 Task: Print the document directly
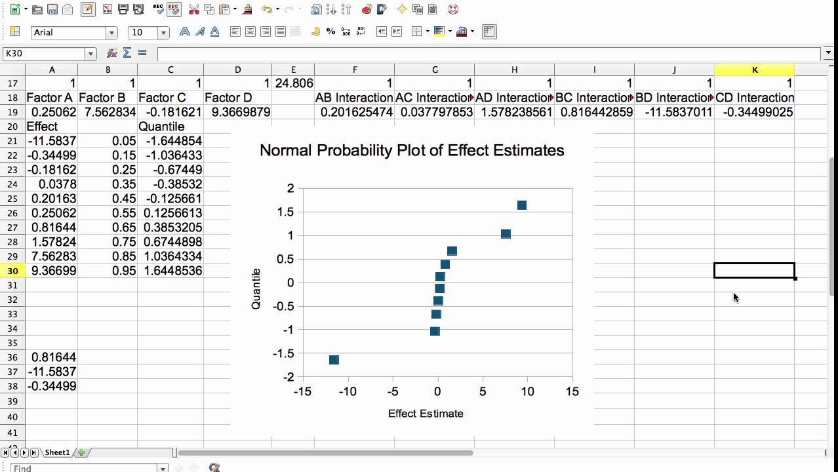tap(123, 9)
